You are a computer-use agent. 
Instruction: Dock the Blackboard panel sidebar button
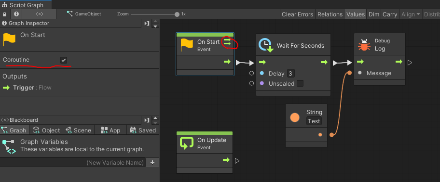coord(147,120)
